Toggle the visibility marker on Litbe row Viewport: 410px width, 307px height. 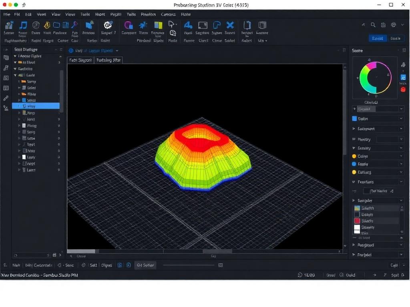[59, 138]
